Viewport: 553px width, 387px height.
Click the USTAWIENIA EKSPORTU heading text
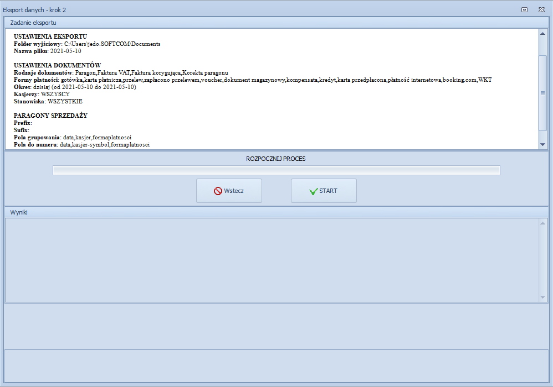[50, 36]
